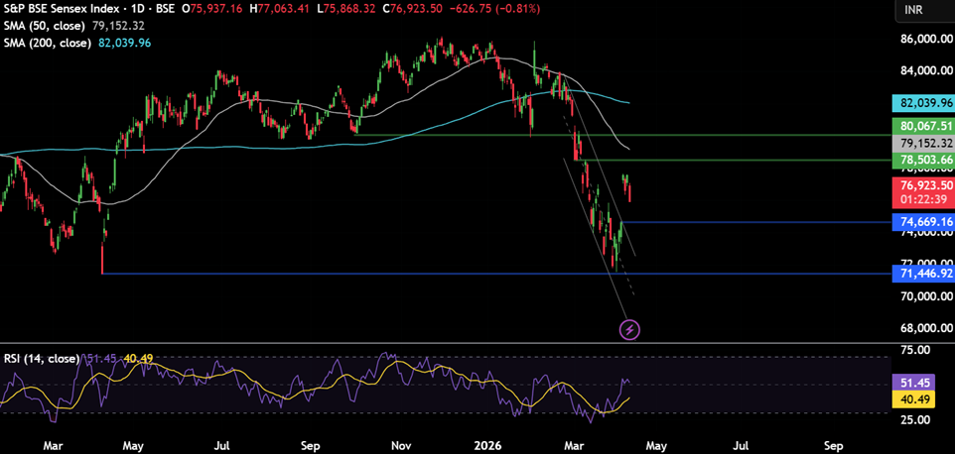Viewport: 955px width, 454px height.
Task: Click the green 78,503.66 price axis label
Action: pyautogui.click(x=923, y=160)
